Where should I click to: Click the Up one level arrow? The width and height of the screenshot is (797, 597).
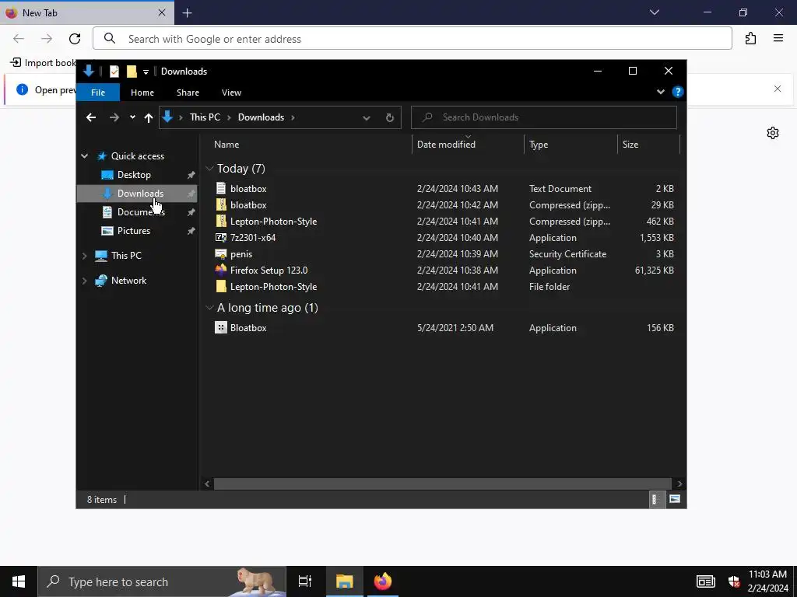(x=149, y=117)
